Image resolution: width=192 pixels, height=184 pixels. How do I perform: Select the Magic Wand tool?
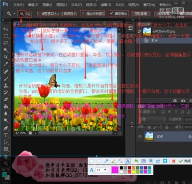tap(6, 50)
